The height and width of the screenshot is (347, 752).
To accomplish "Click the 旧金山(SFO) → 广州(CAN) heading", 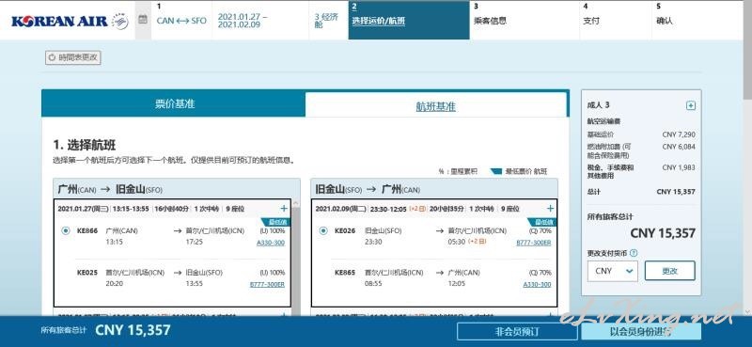I will coord(368,189).
